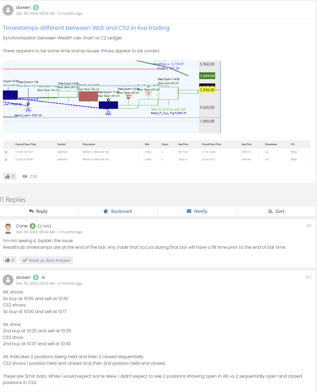
Task: Click Cone's green A badge
Action: click(x=33, y=226)
